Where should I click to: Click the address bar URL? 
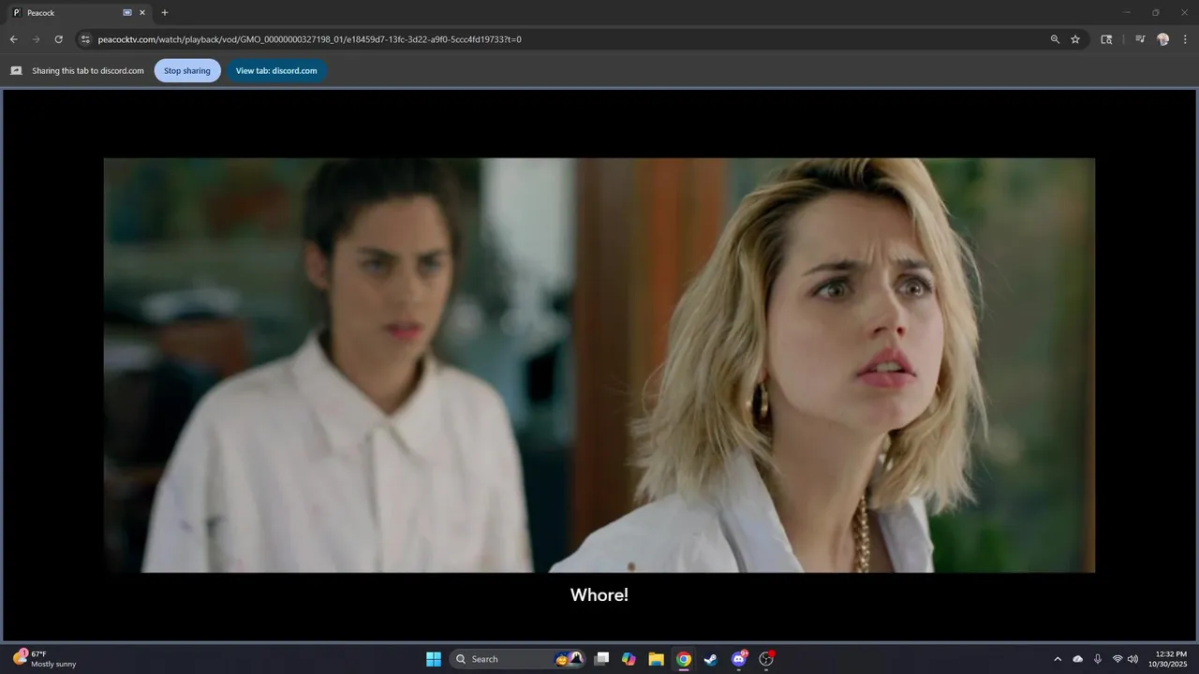[309, 39]
